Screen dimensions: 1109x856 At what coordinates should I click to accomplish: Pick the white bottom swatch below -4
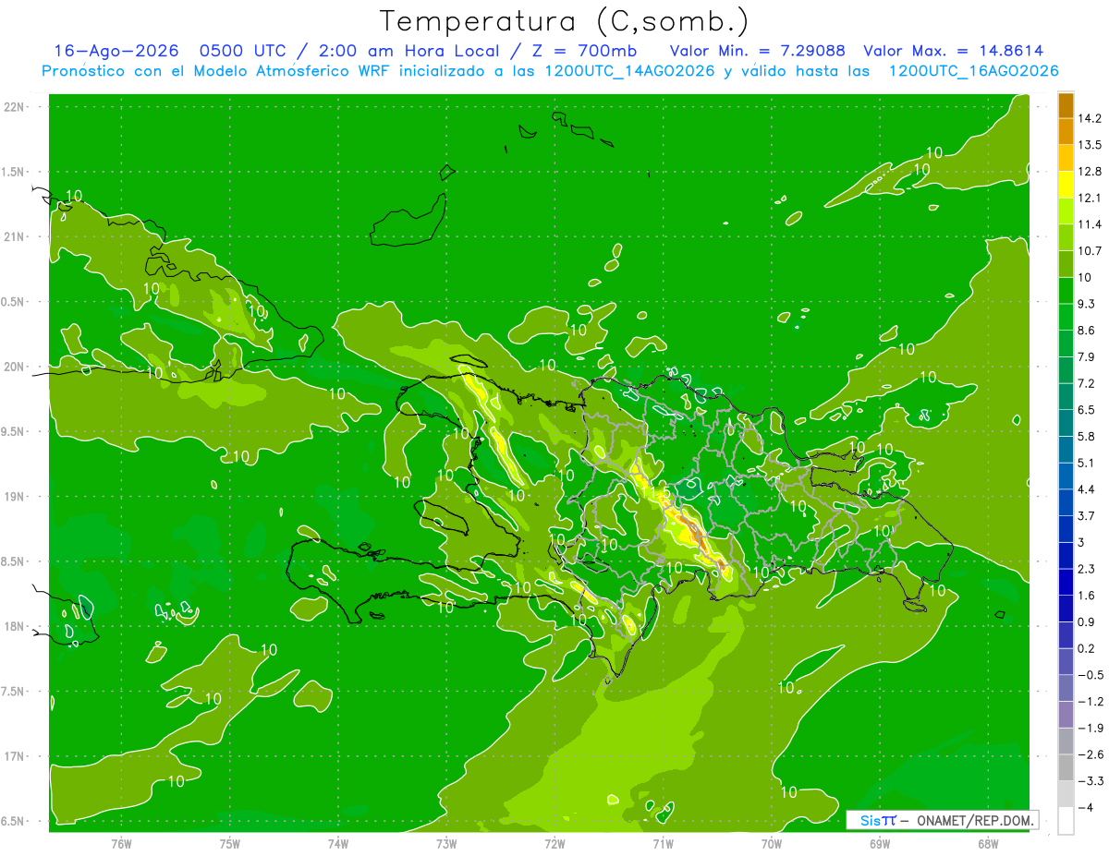point(1066,820)
